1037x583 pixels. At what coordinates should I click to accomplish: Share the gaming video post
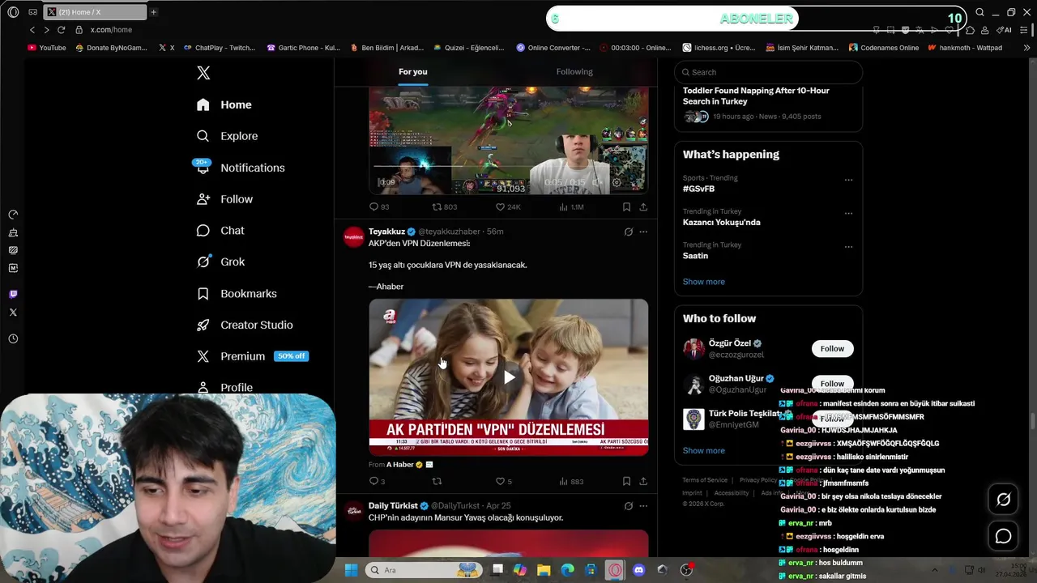pos(643,206)
